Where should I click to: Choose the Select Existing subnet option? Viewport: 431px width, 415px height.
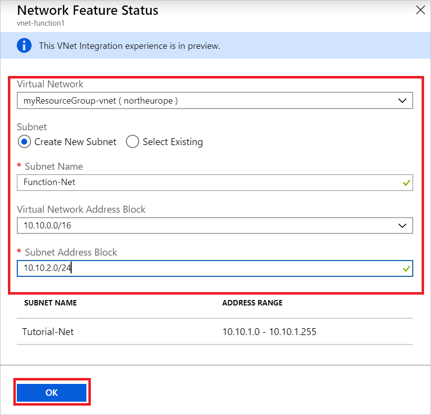[x=132, y=142]
